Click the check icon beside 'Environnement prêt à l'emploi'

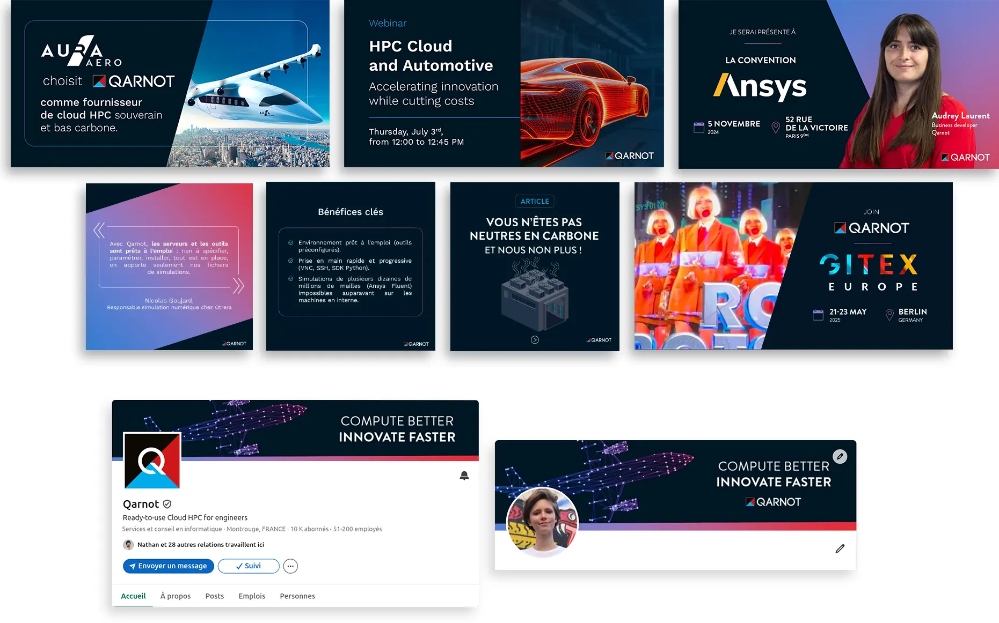tap(291, 243)
